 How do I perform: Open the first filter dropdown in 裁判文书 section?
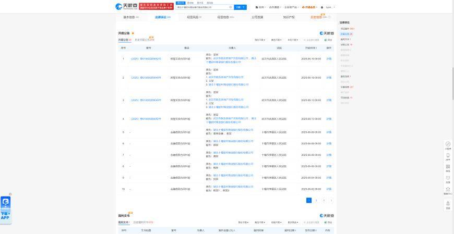pos(244,223)
